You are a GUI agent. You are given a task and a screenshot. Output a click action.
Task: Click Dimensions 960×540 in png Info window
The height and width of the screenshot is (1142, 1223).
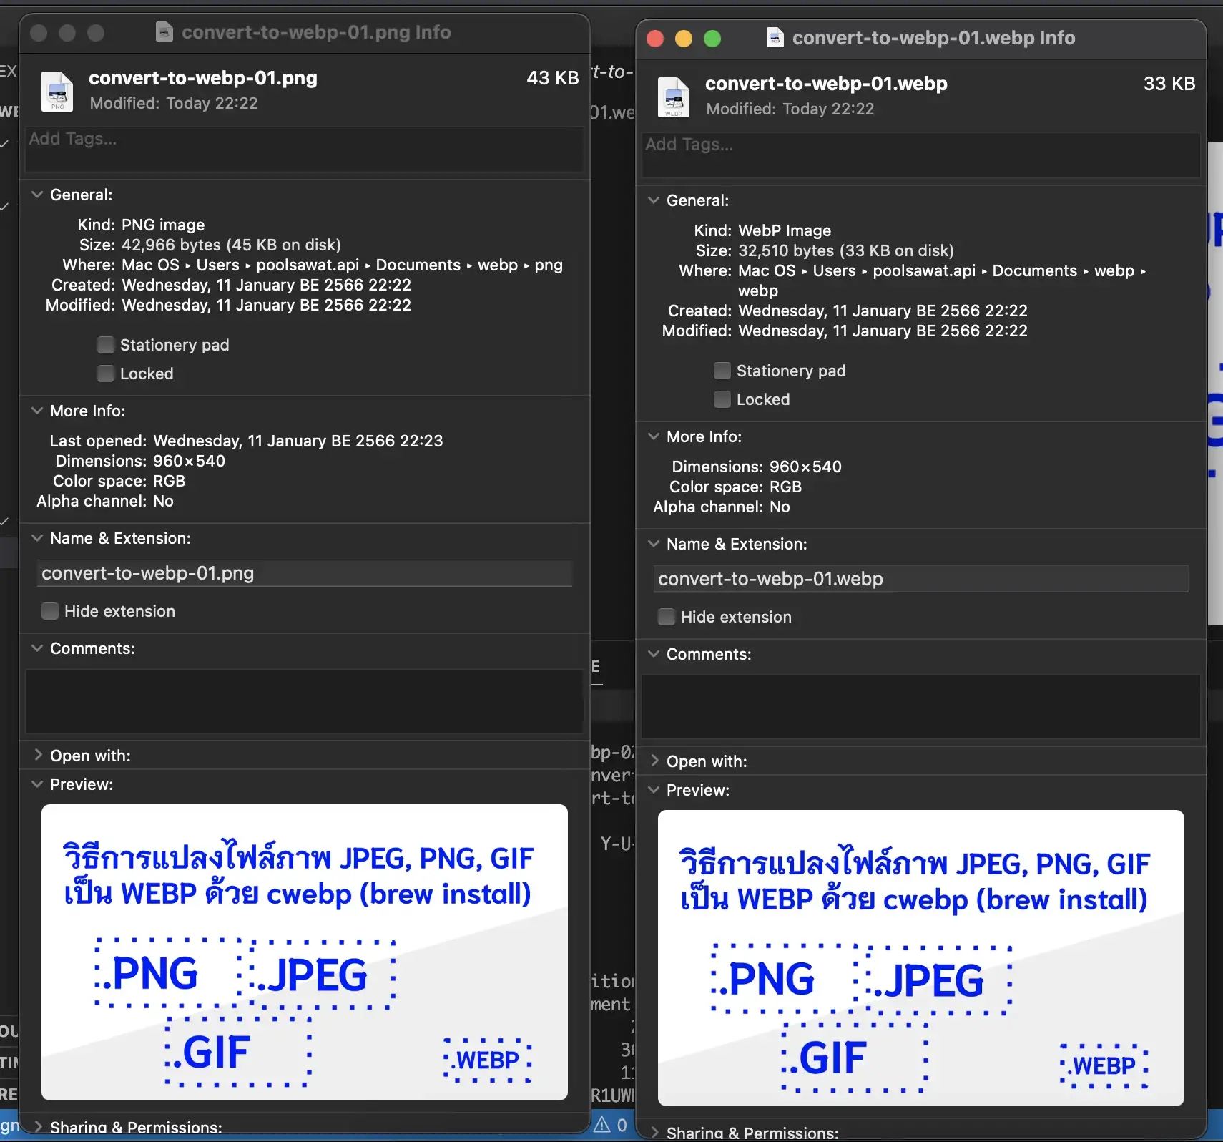coord(189,461)
